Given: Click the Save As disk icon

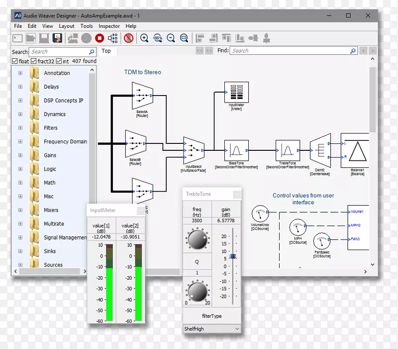Looking at the screenshot, I should (57, 38).
